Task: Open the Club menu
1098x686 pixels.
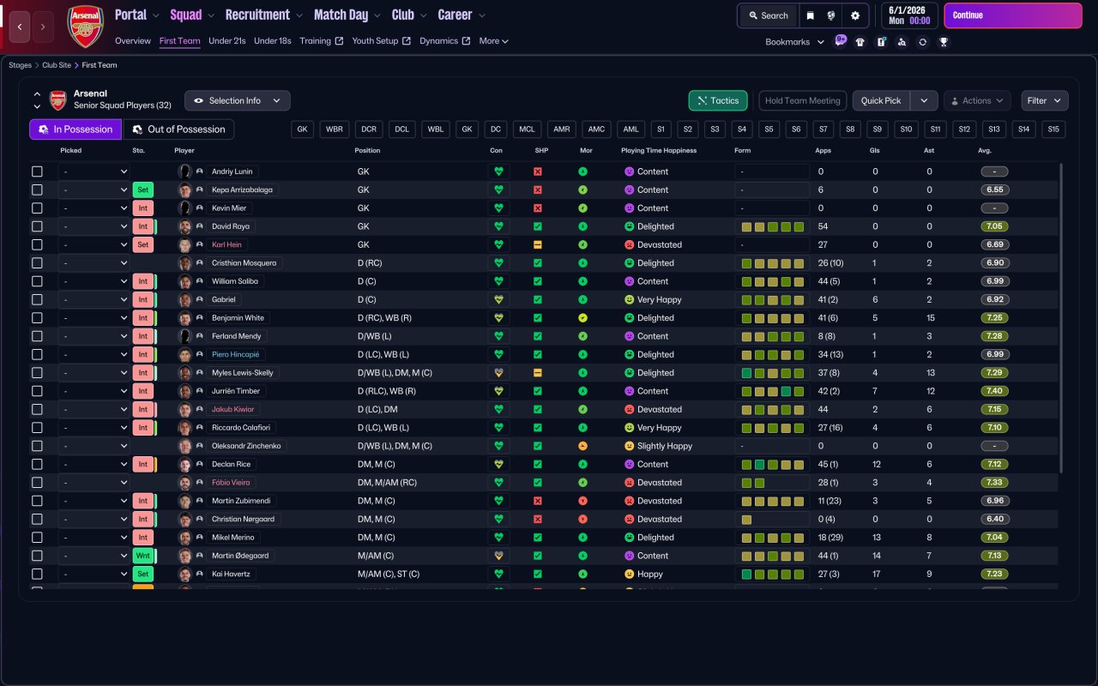Action: (x=408, y=15)
